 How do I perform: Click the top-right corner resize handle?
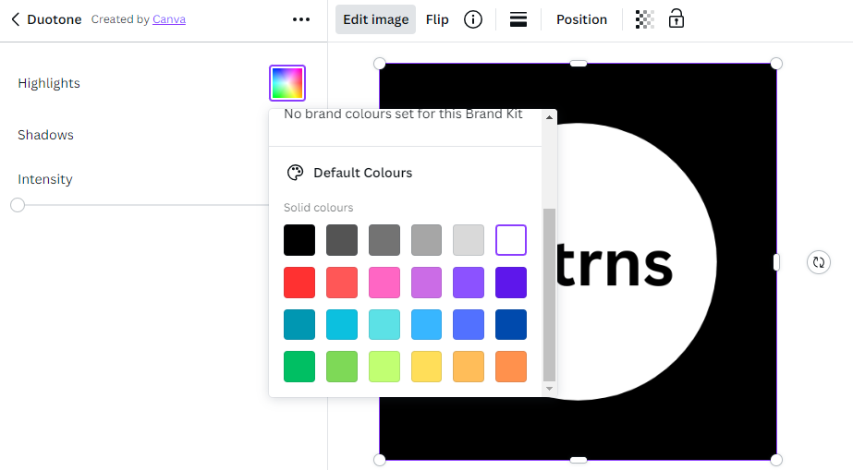click(776, 64)
